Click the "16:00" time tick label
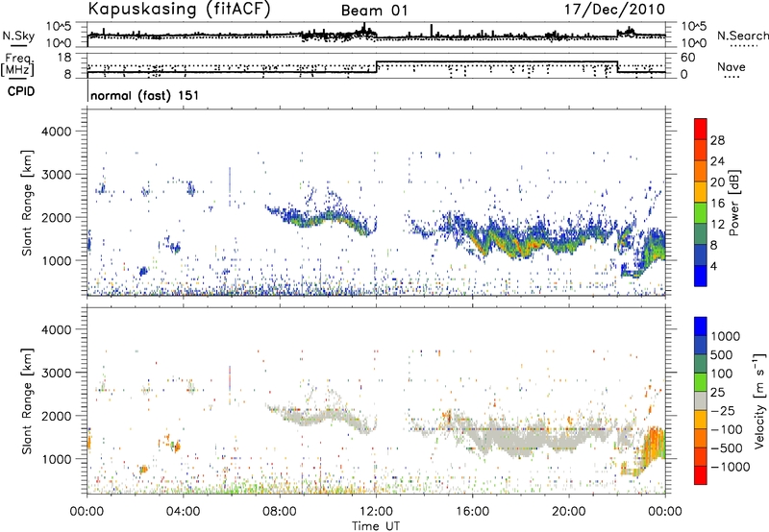 pyautogui.click(x=472, y=512)
